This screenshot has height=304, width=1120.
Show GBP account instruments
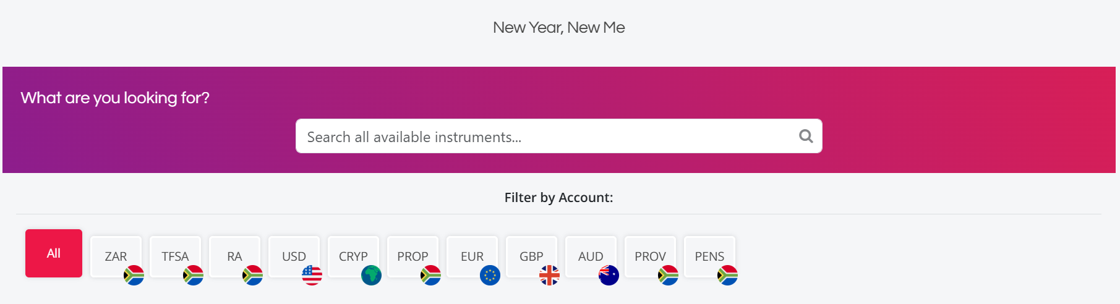tap(531, 256)
